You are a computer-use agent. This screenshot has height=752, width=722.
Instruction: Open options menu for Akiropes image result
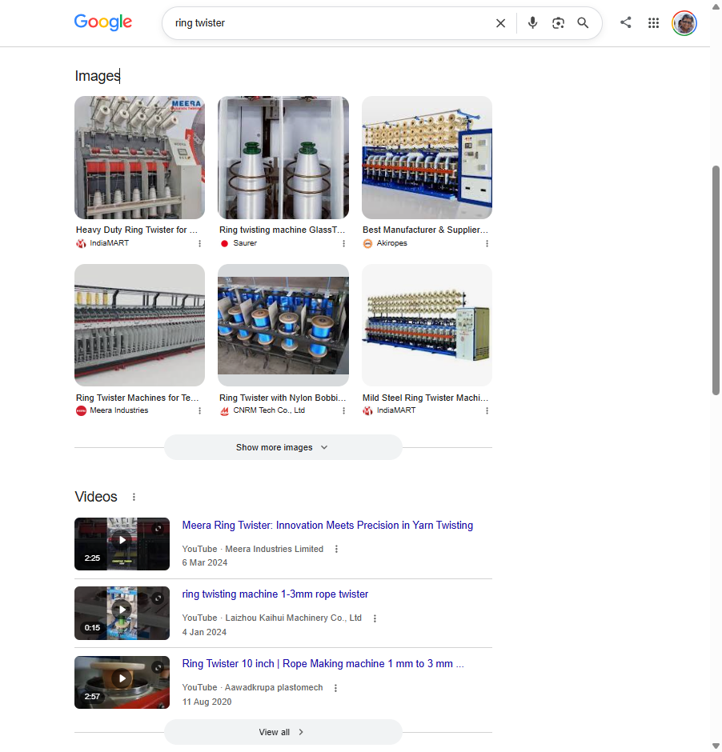click(487, 244)
